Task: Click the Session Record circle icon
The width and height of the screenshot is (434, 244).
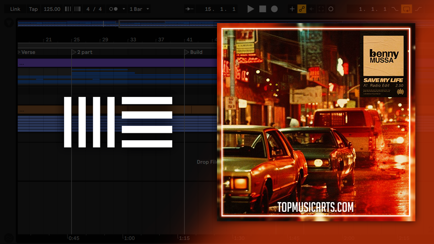Action: click(x=331, y=9)
